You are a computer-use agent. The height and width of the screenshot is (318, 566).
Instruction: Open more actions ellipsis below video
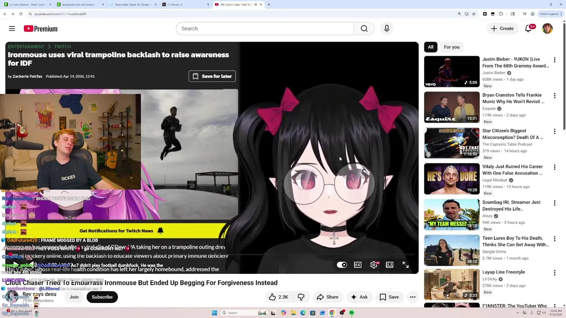click(x=413, y=297)
